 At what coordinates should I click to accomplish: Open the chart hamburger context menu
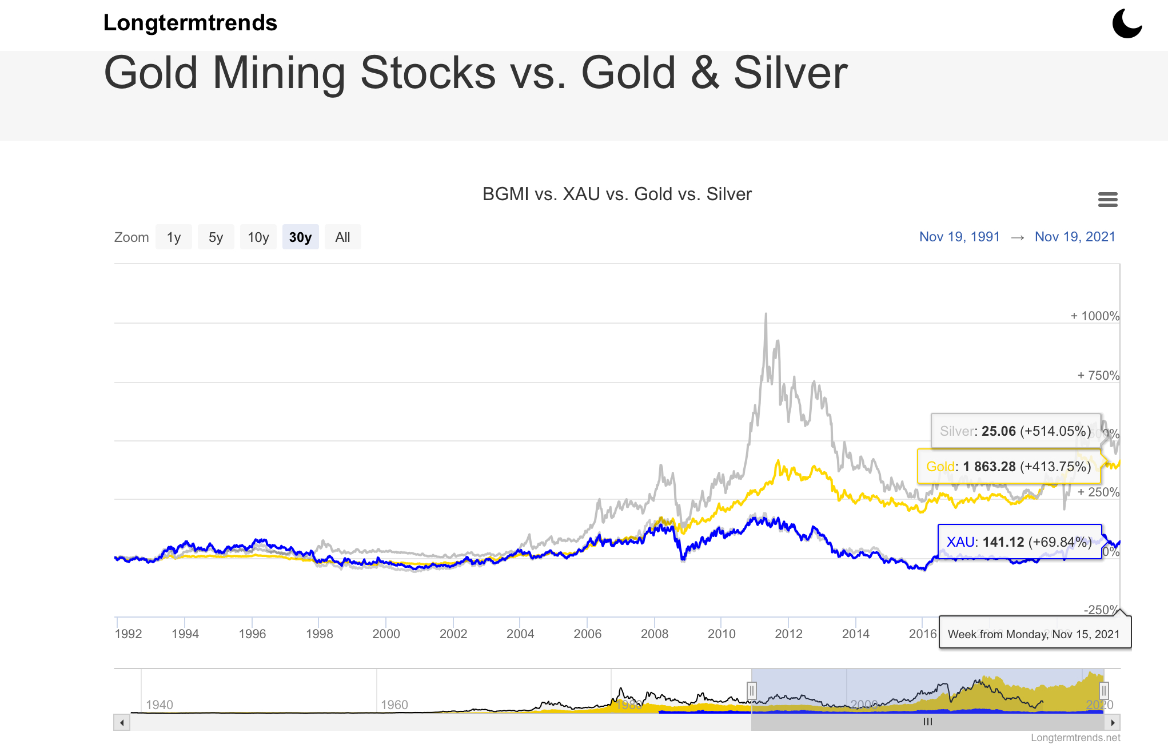click(x=1107, y=200)
